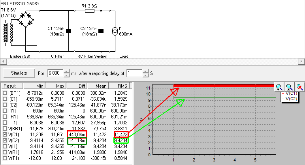Click the zoom-up magnifier icon
Image resolution: width=305 pixels, height=165 pixels.
tap(289, 87)
